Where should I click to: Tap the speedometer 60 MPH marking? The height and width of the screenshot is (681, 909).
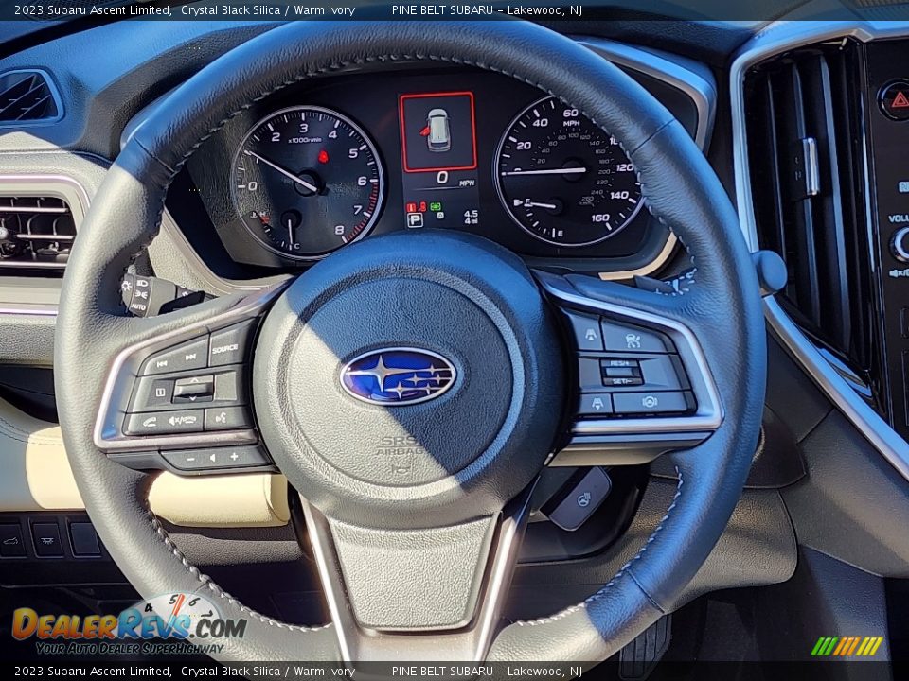(570, 113)
